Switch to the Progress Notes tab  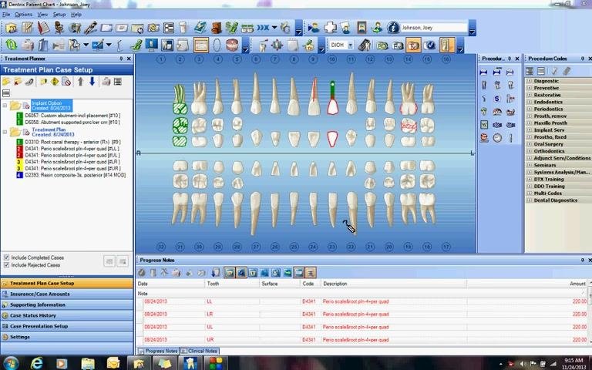click(x=158, y=351)
